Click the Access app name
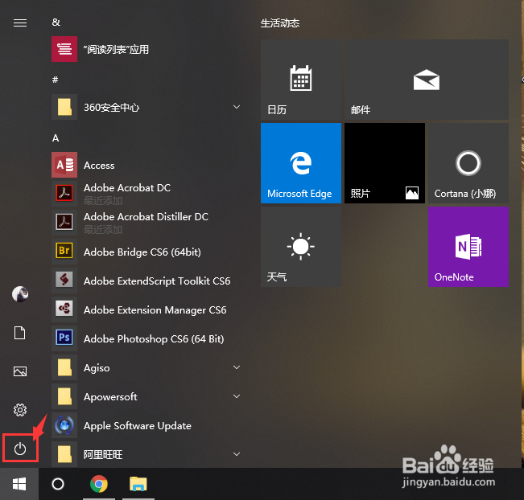This screenshot has height=500, width=524. pyautogui.click(x=99, y=166)
